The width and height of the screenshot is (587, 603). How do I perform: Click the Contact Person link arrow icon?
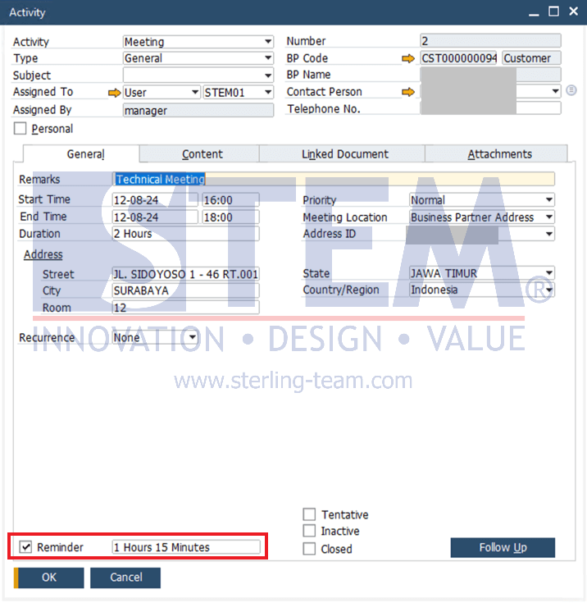point(407,92)
